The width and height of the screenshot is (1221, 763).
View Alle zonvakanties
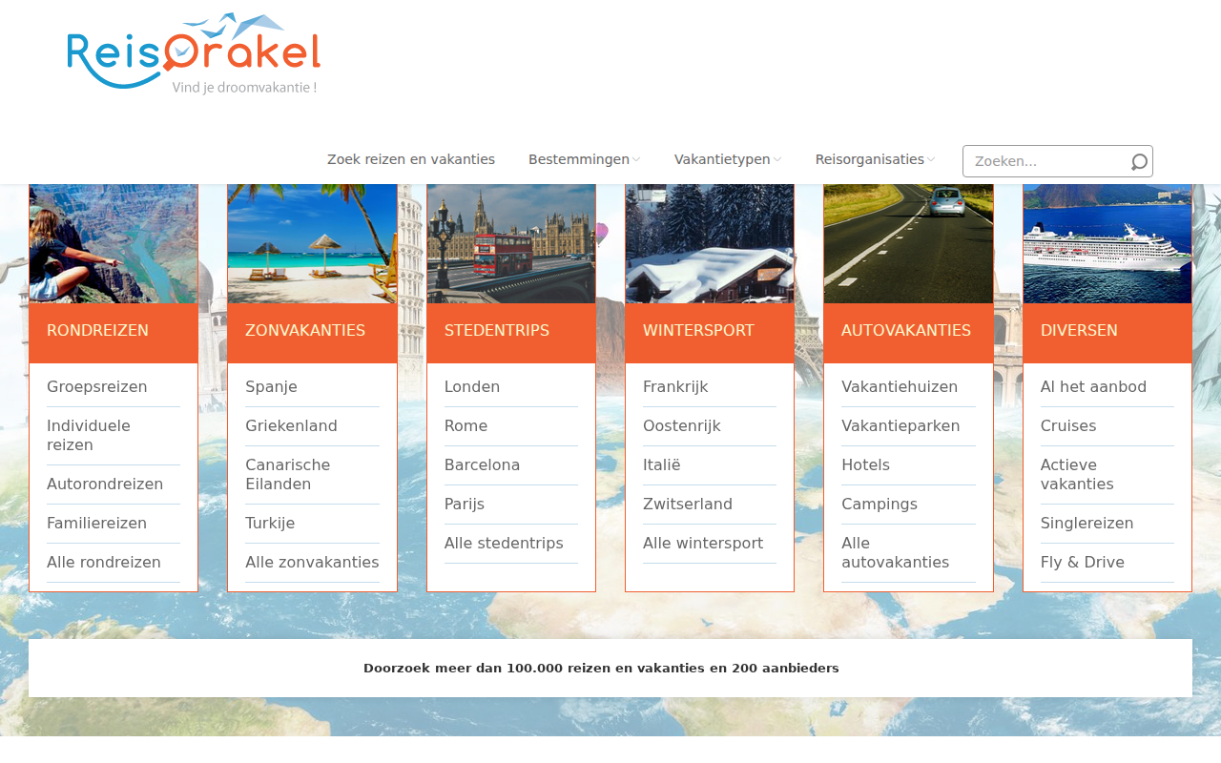click(x=312, y=563)
